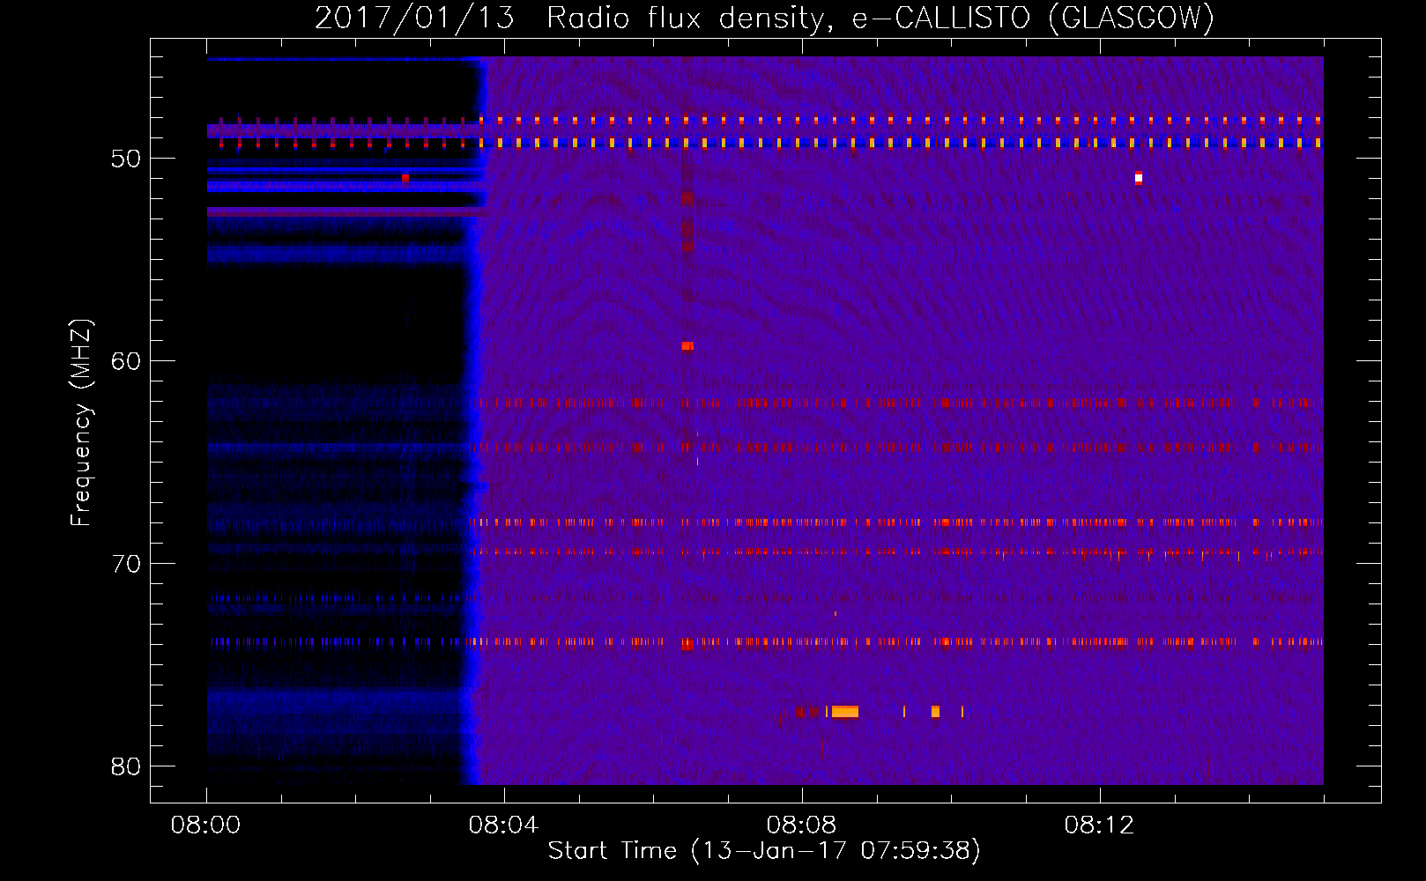Image resolution: width=1426 pixels, height=881 pixels.
Task: Click the bright white spot near 51 MHz
Action: [1139, 178]
